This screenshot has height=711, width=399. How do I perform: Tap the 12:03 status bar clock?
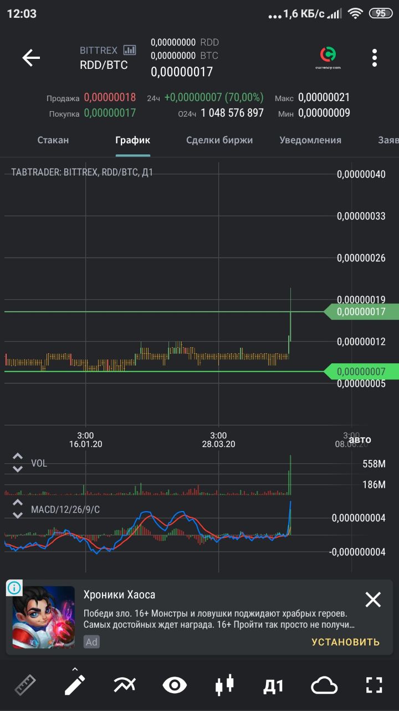pyautogui.click(x=22, y=14)
